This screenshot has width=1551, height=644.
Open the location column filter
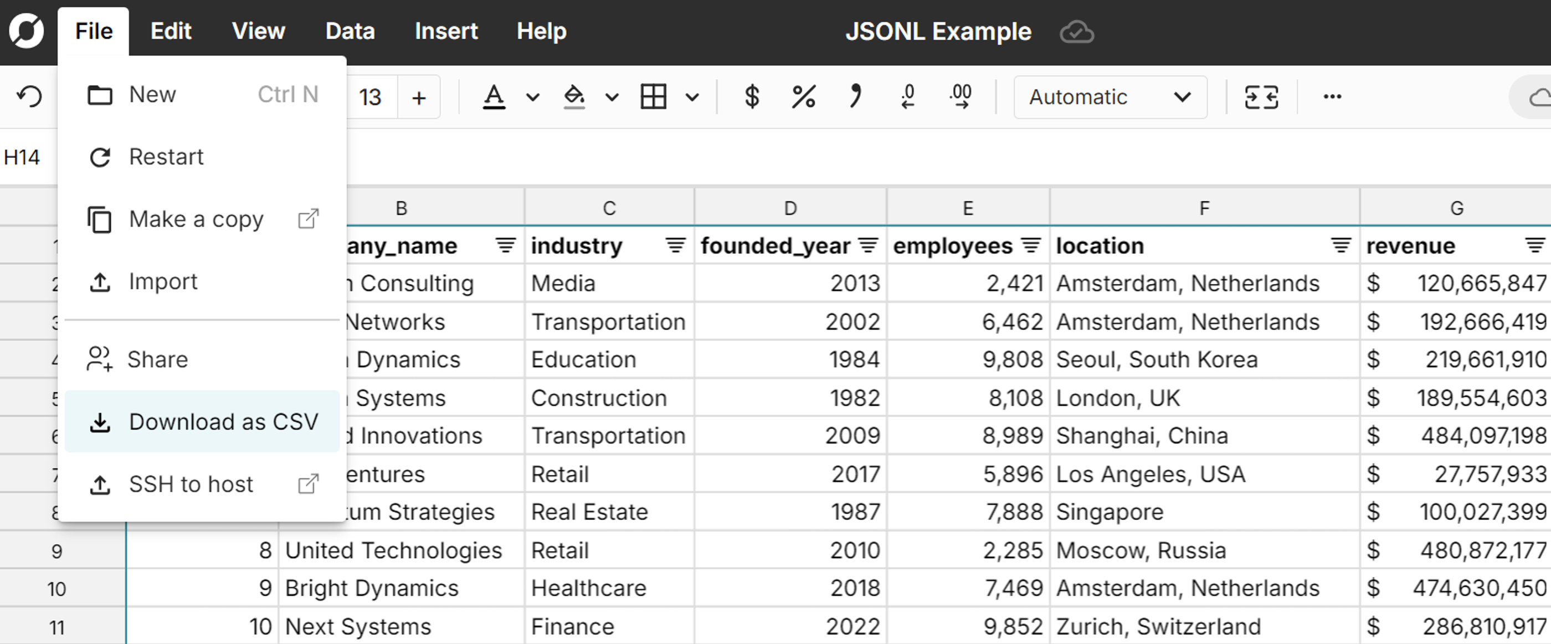(x=1341, y=245)
